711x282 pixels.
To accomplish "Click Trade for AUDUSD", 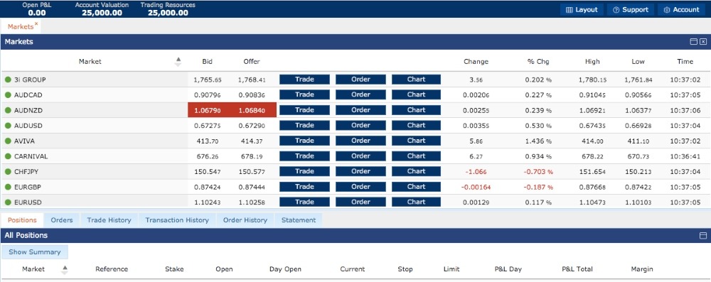I will pos(304,126).
